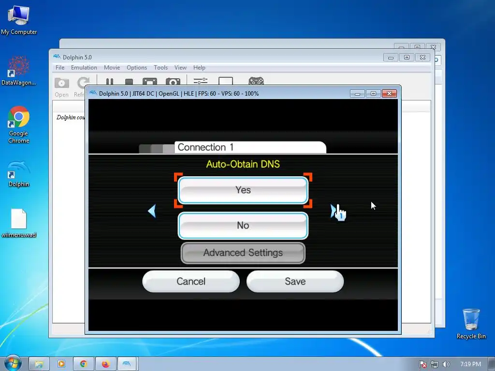The width and height of the screenshot is (495, 371).
Task: Close the Dolphin game render window
Action: coord(389,94)
